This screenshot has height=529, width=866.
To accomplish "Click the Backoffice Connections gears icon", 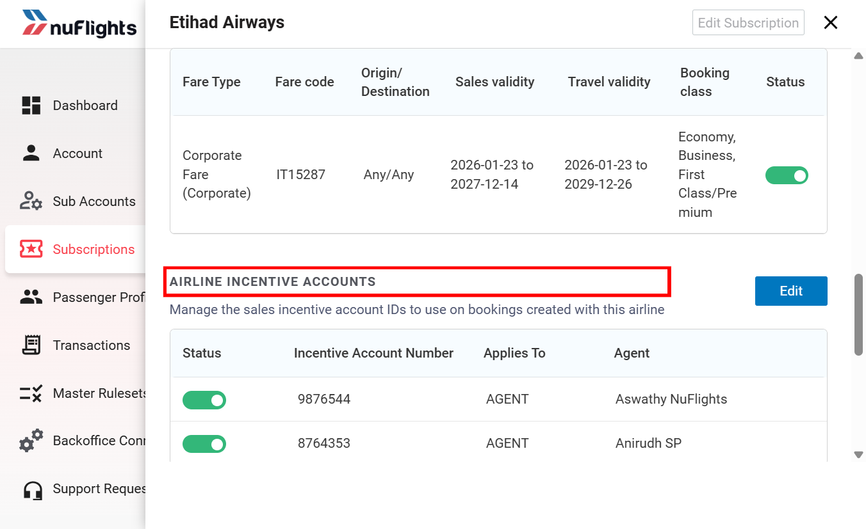I will tap(31, 441).
